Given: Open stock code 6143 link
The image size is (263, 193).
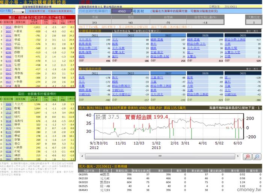Looking at the screenshot, I should [8, 61].
